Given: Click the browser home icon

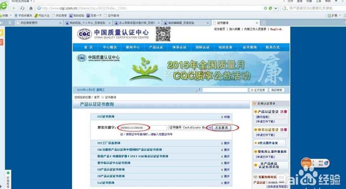Looking at the screenshot, I should pos(31,8).
